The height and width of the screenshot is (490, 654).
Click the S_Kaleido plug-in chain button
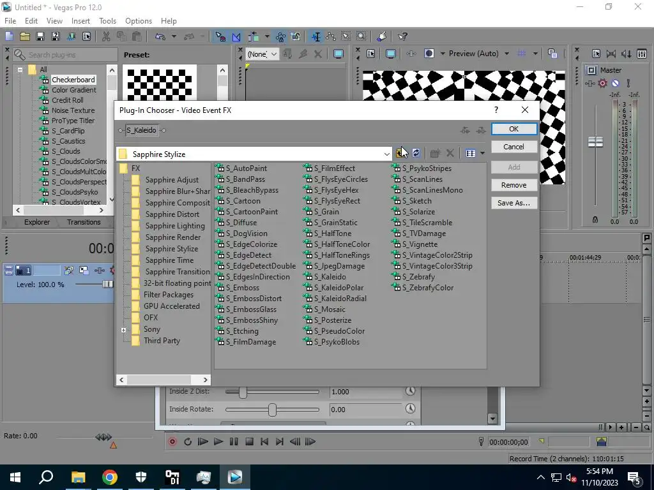click(141, 130)
